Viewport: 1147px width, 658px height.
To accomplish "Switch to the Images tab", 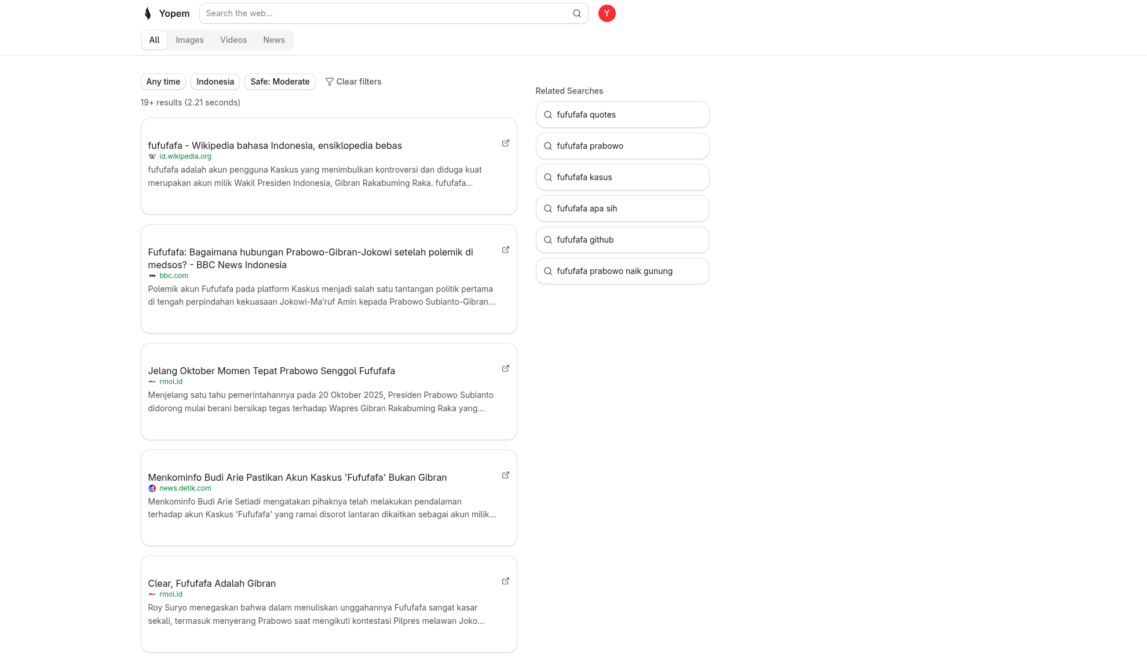I will pos(189,40).
